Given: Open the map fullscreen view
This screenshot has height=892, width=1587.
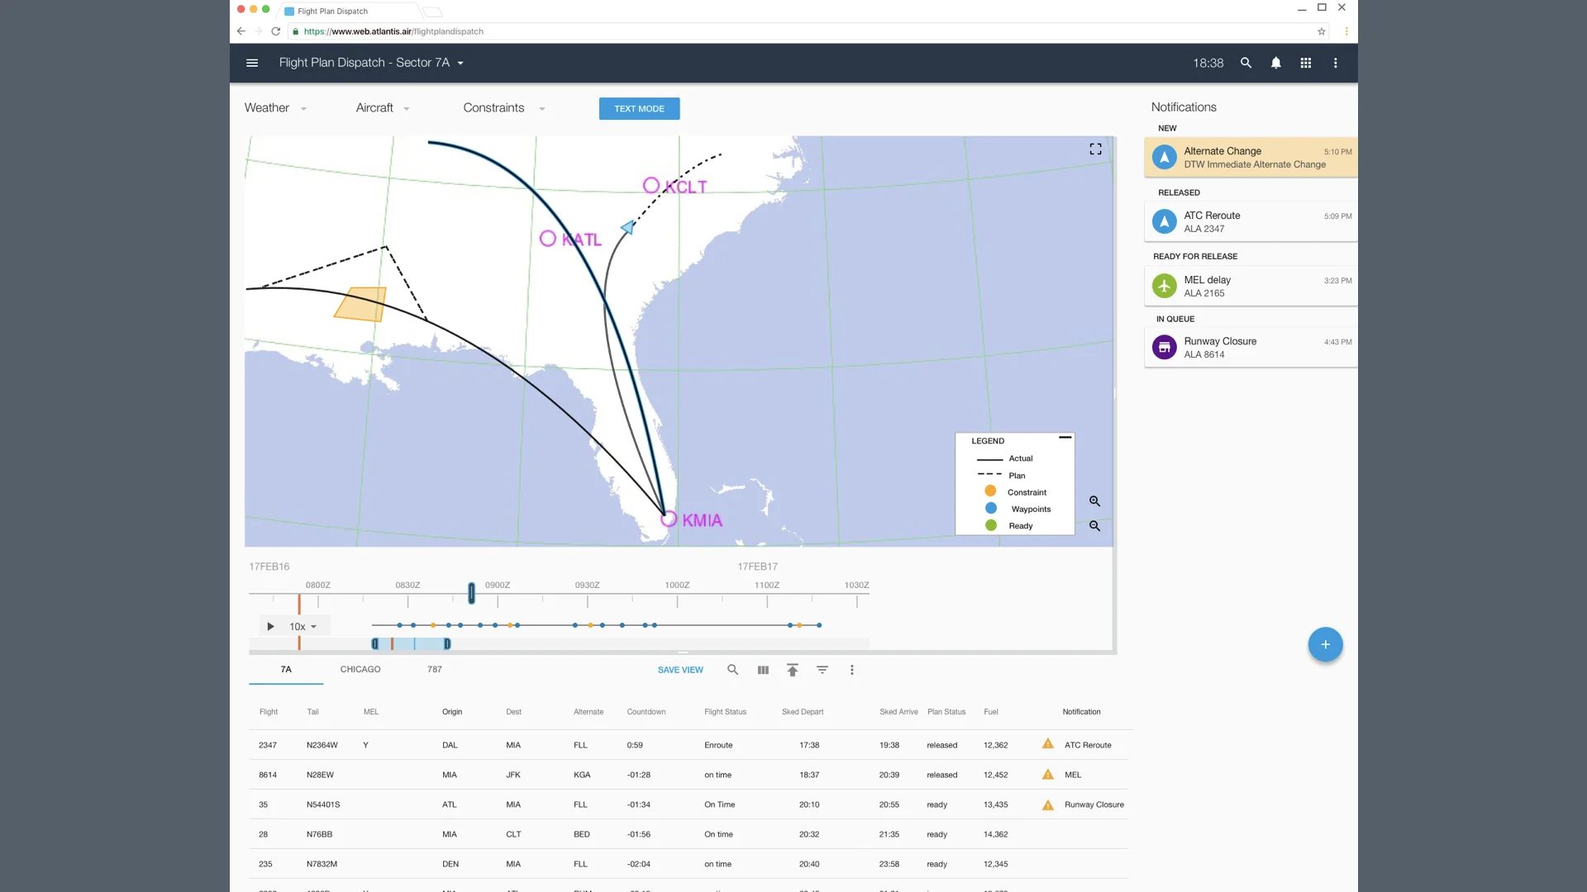Looking at the screenshot, I should click(x=1095, y=149).
